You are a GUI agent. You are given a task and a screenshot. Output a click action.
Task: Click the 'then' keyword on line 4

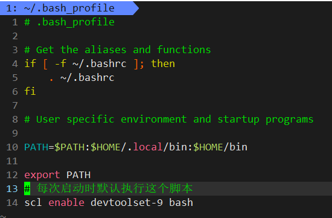pos(163,64)
